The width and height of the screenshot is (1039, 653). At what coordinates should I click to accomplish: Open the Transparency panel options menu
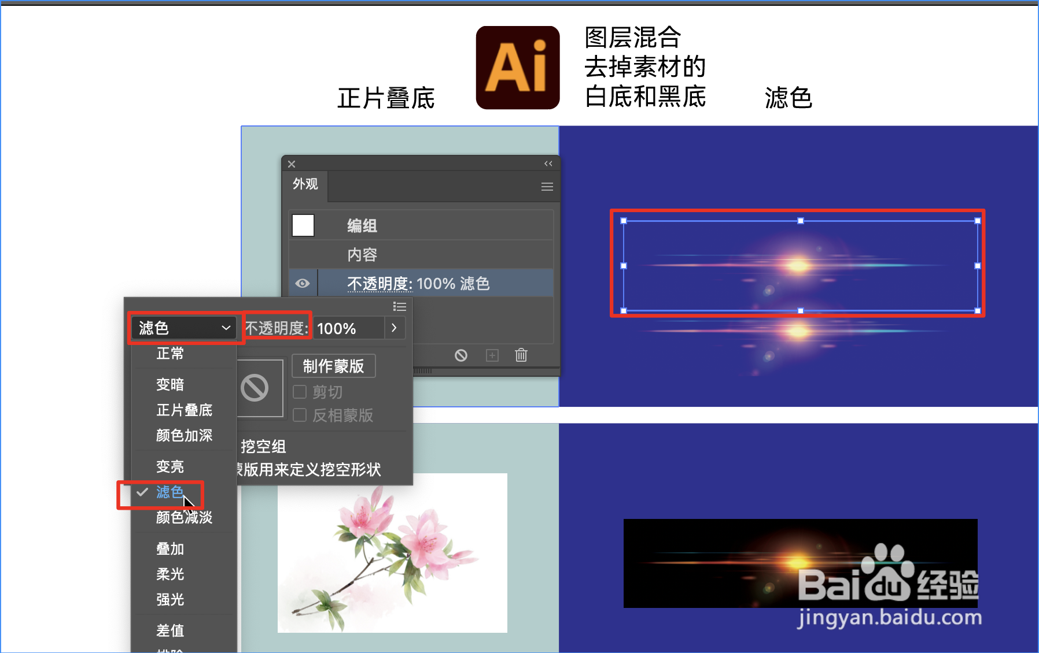click(x=400, y=306)
